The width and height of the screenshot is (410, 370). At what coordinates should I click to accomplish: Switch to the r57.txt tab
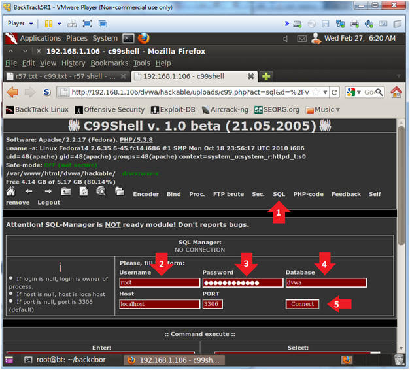click(x=67, y=76)
